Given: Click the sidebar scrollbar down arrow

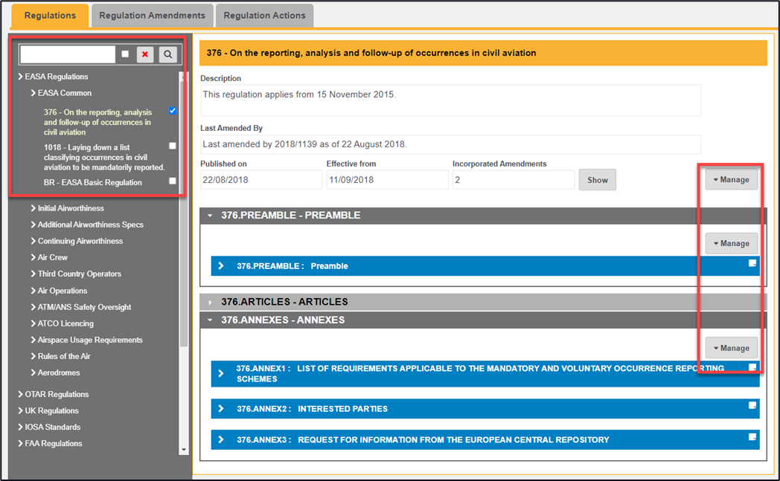Looking at the screenshot, I should [x=184, y=450].
